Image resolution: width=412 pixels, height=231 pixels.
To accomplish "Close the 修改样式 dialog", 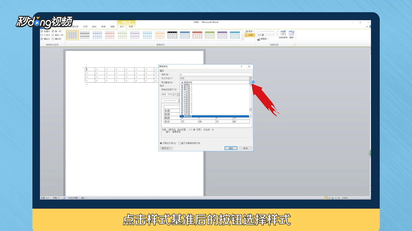I will tap(249, 66).
